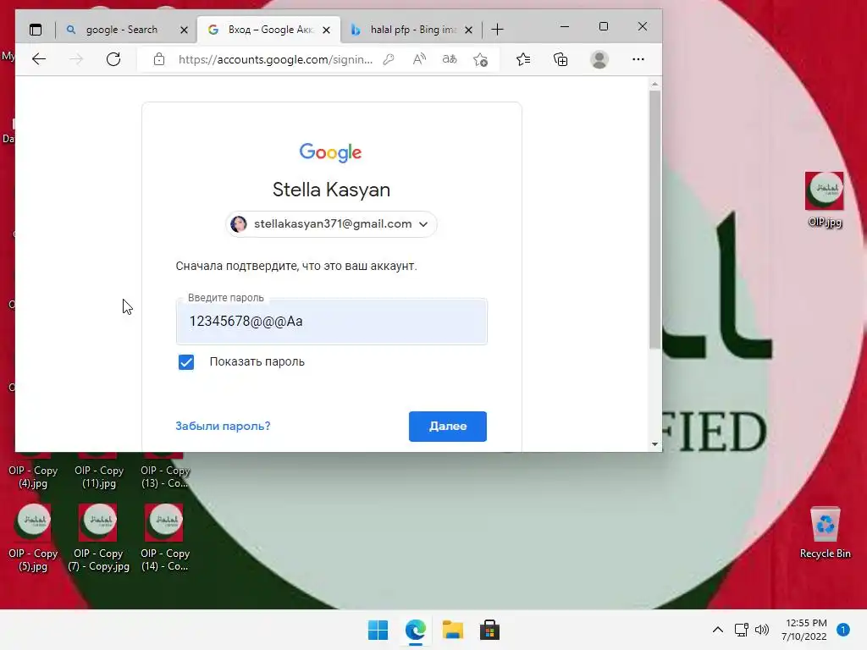Select the OIP - Copy (11).jpg label
This screenshot has height=650, width=867.
click(x=99, y=476)
